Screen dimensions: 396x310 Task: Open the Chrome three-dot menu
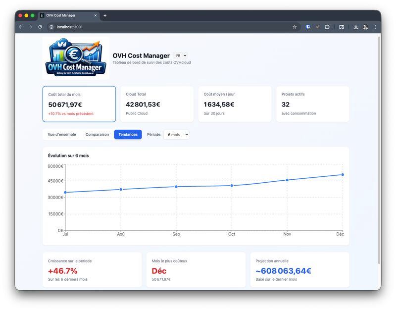click(375, 27)
